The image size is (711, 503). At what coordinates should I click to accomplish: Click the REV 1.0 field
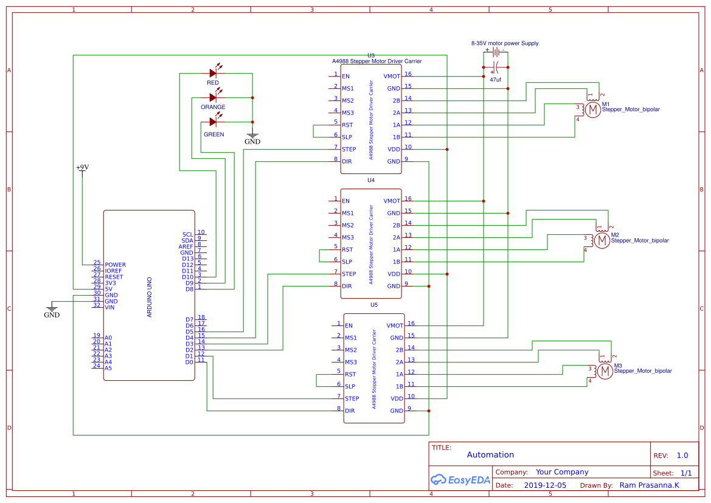coord(681,454)
